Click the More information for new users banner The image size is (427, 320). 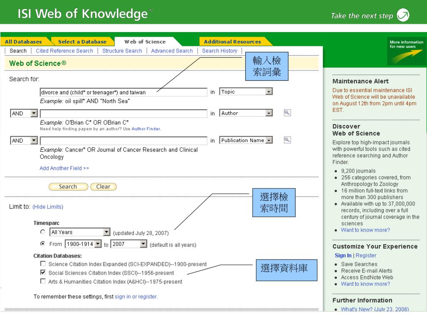pos(406,51)
